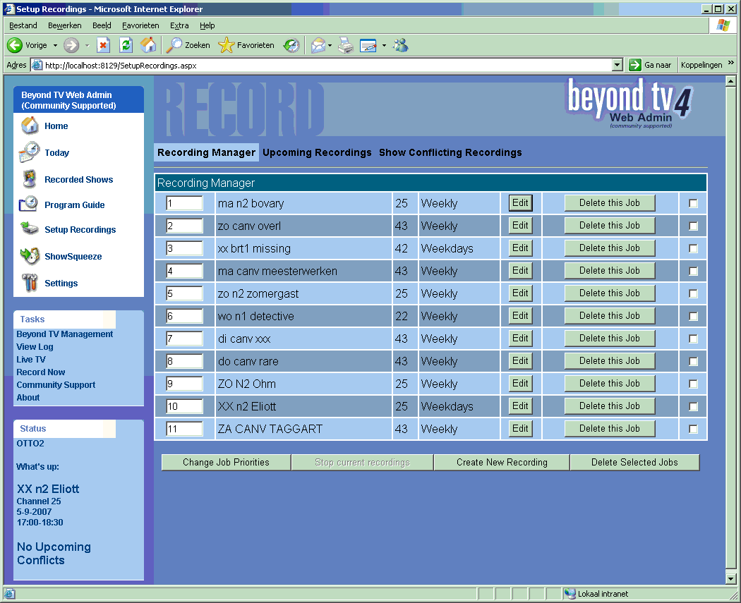This screenshot has width=741, height=603.
Task: Click the Adres URL field
Action: [x=327, y=65]
